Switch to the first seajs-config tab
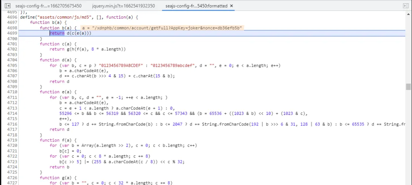Screen dimensions: 412x185 click(x=48, y=6)
